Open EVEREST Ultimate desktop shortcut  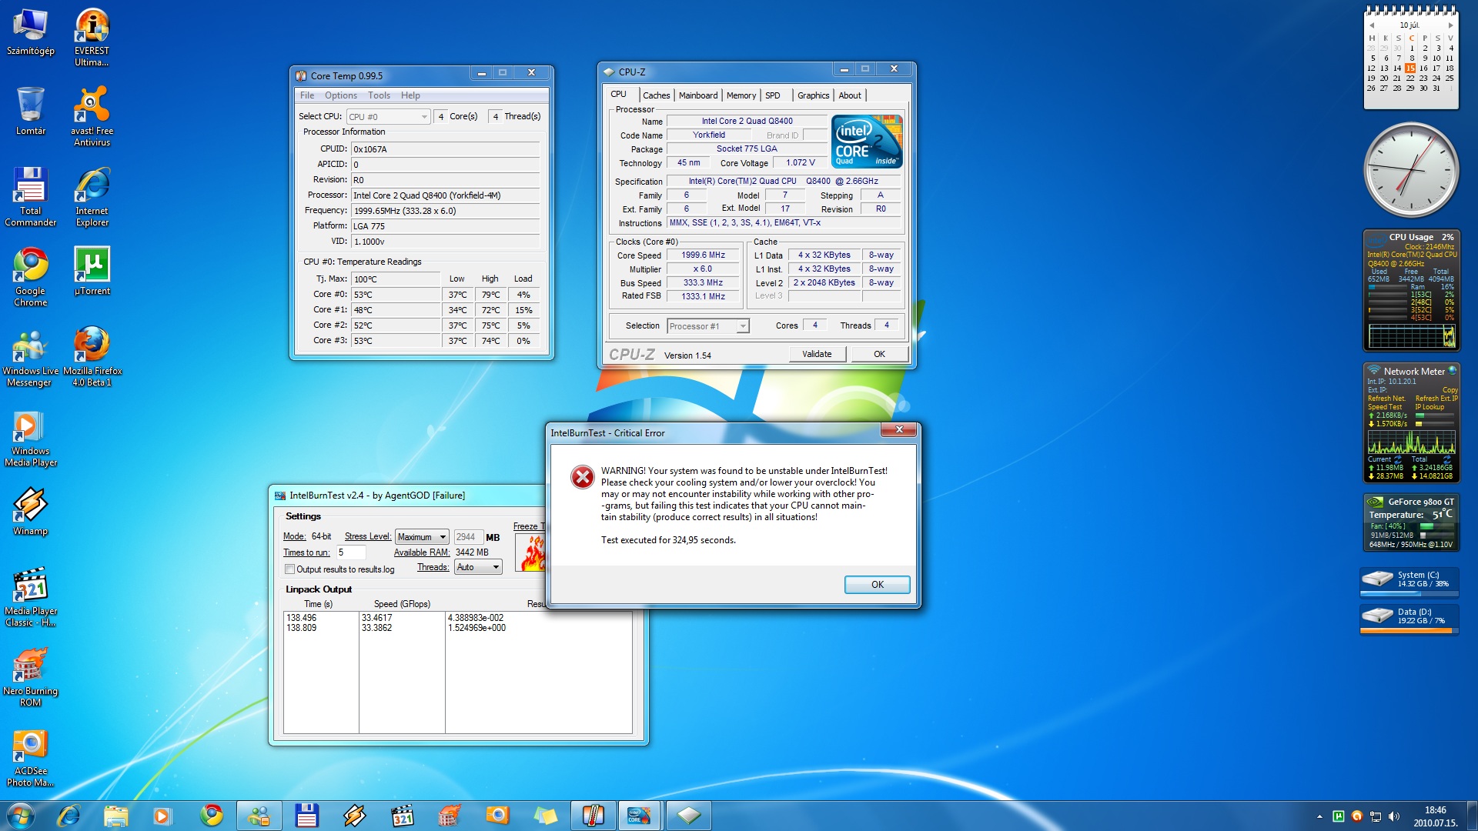(92, 37)
